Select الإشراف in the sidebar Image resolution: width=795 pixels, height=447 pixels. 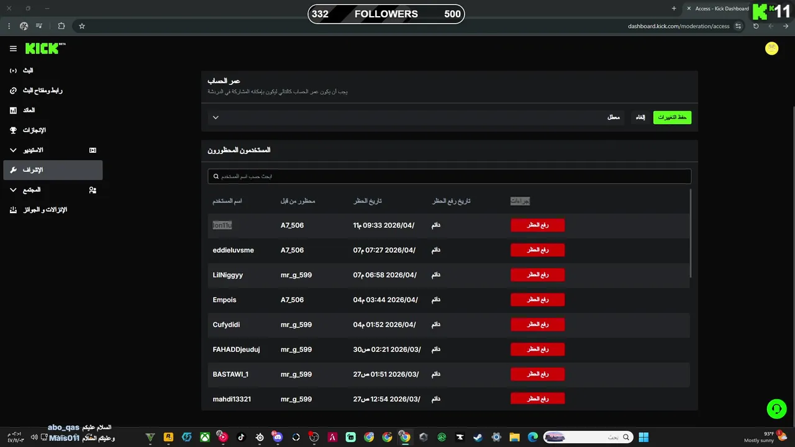(x=53, y=170)
